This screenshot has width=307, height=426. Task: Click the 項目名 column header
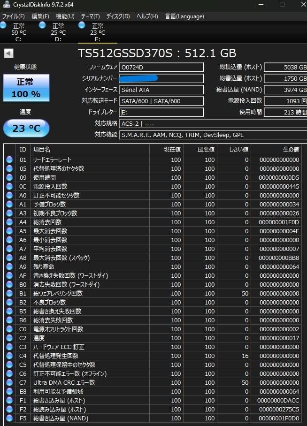(x=90, y=149)
